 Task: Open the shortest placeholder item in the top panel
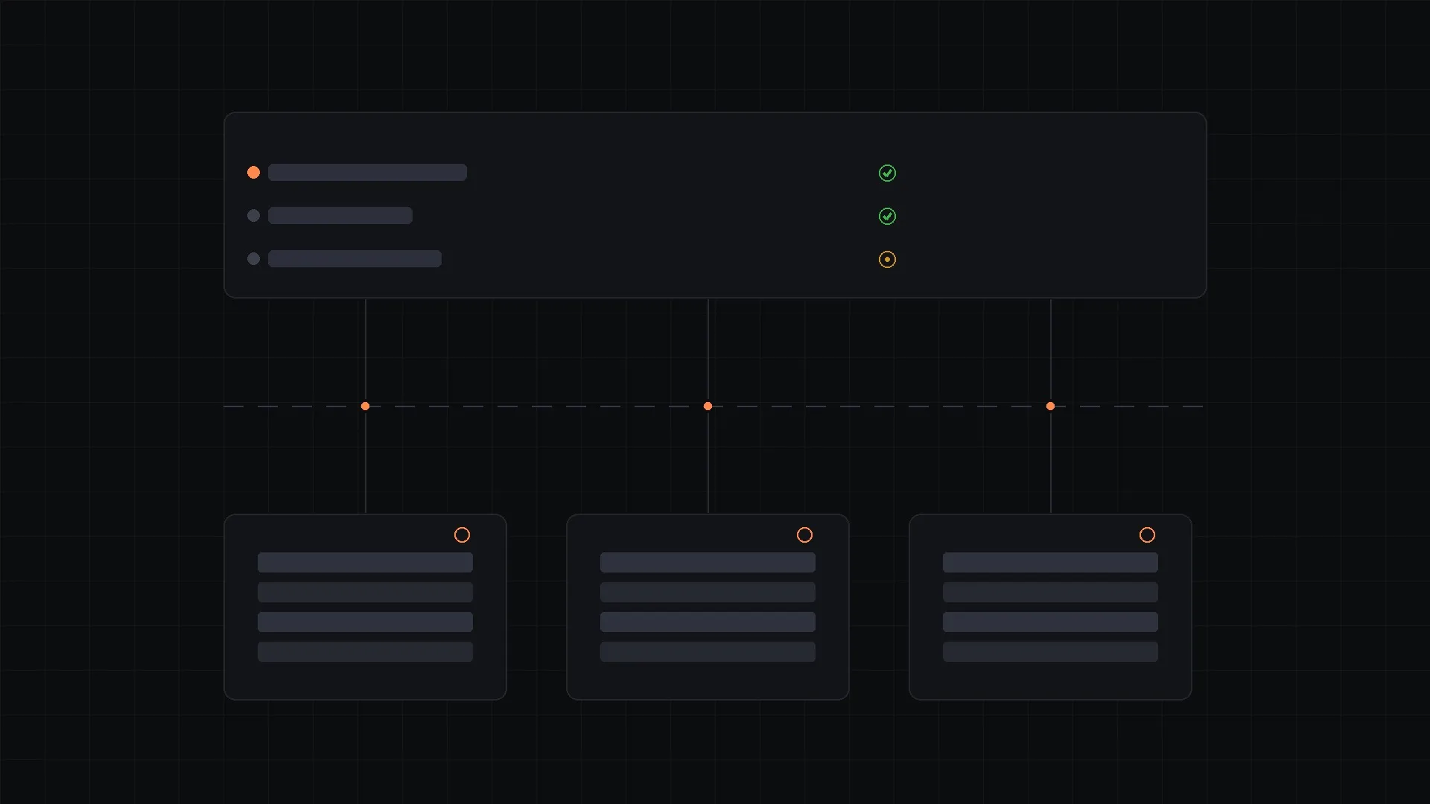coord(340,216)
